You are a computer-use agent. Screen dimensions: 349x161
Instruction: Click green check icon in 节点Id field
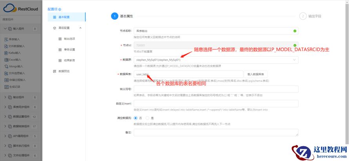[x=295, y=45]
